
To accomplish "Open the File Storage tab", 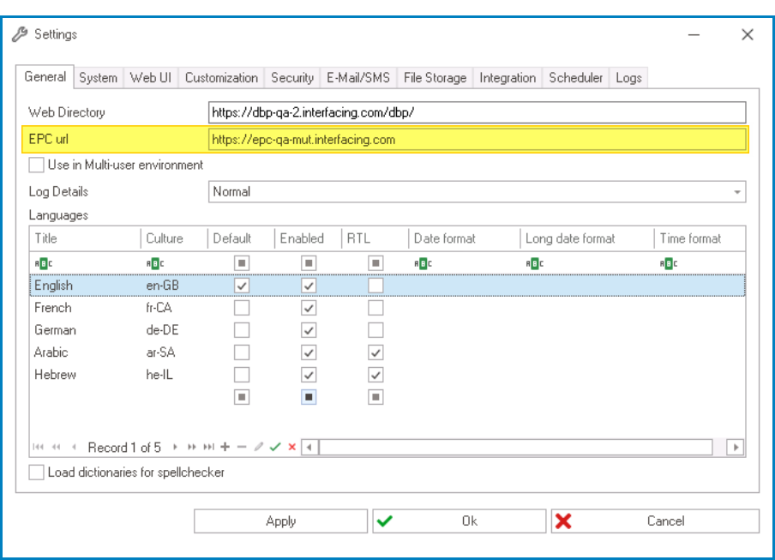I will pos(435,77).
